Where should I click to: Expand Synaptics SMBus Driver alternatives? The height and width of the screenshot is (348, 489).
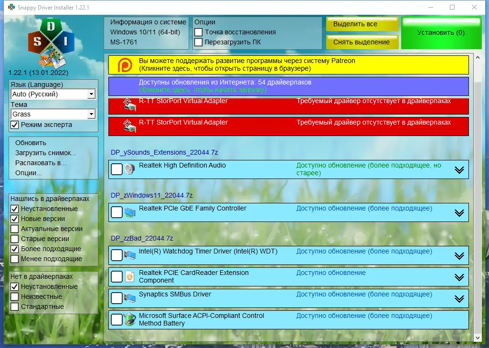[x=459, y=299]
